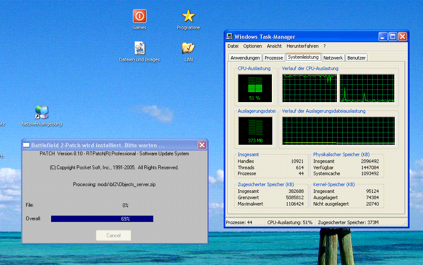This screenshot has width=423, height=265.
Task: Close the Windows Task-Manager window
Action: pyautogui.click(x=402, y=36)
